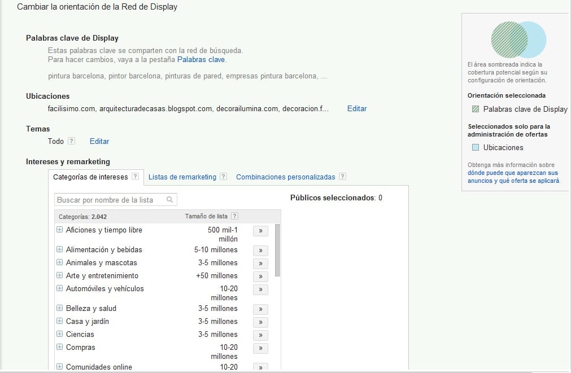The width and height of the screenshot is (571, 373).
Task: Click the help icon beside "Tamaño de lista"
Action: tap(235, 216)
